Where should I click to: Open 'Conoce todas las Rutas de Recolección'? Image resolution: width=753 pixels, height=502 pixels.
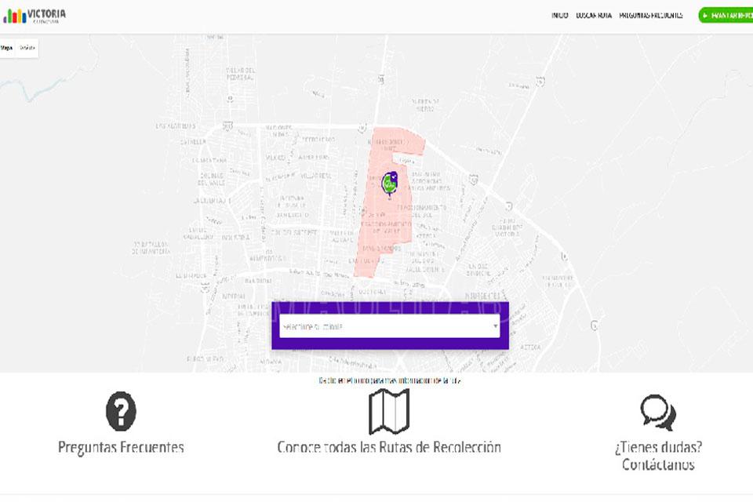[389, 448]
